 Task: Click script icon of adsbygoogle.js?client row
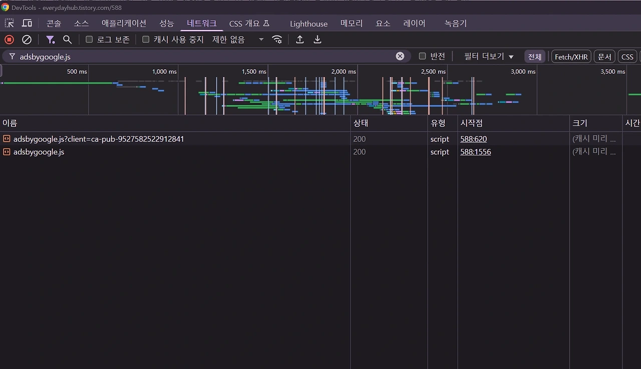pos(7,138)
